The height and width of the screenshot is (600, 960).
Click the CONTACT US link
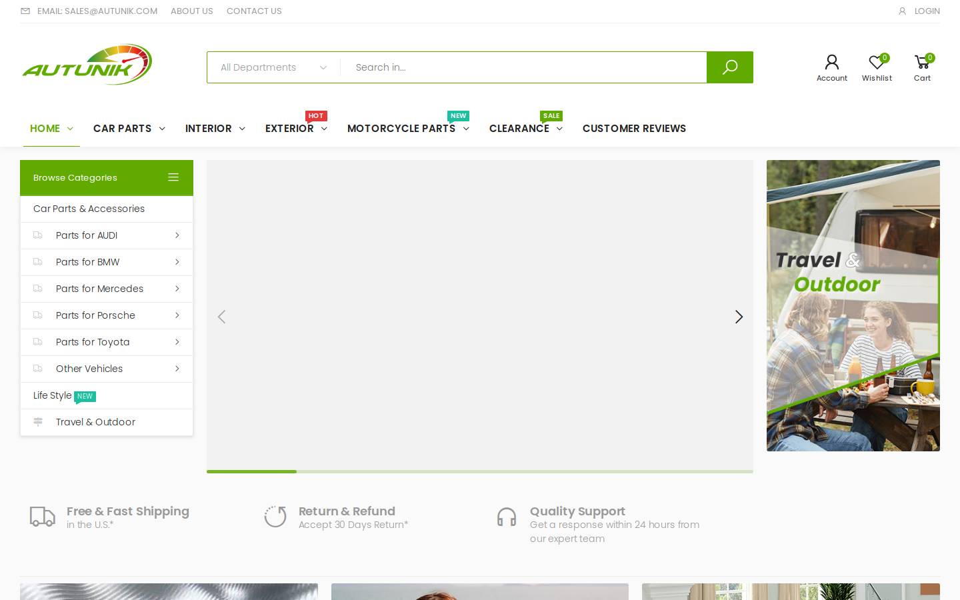tap(254, 11)
